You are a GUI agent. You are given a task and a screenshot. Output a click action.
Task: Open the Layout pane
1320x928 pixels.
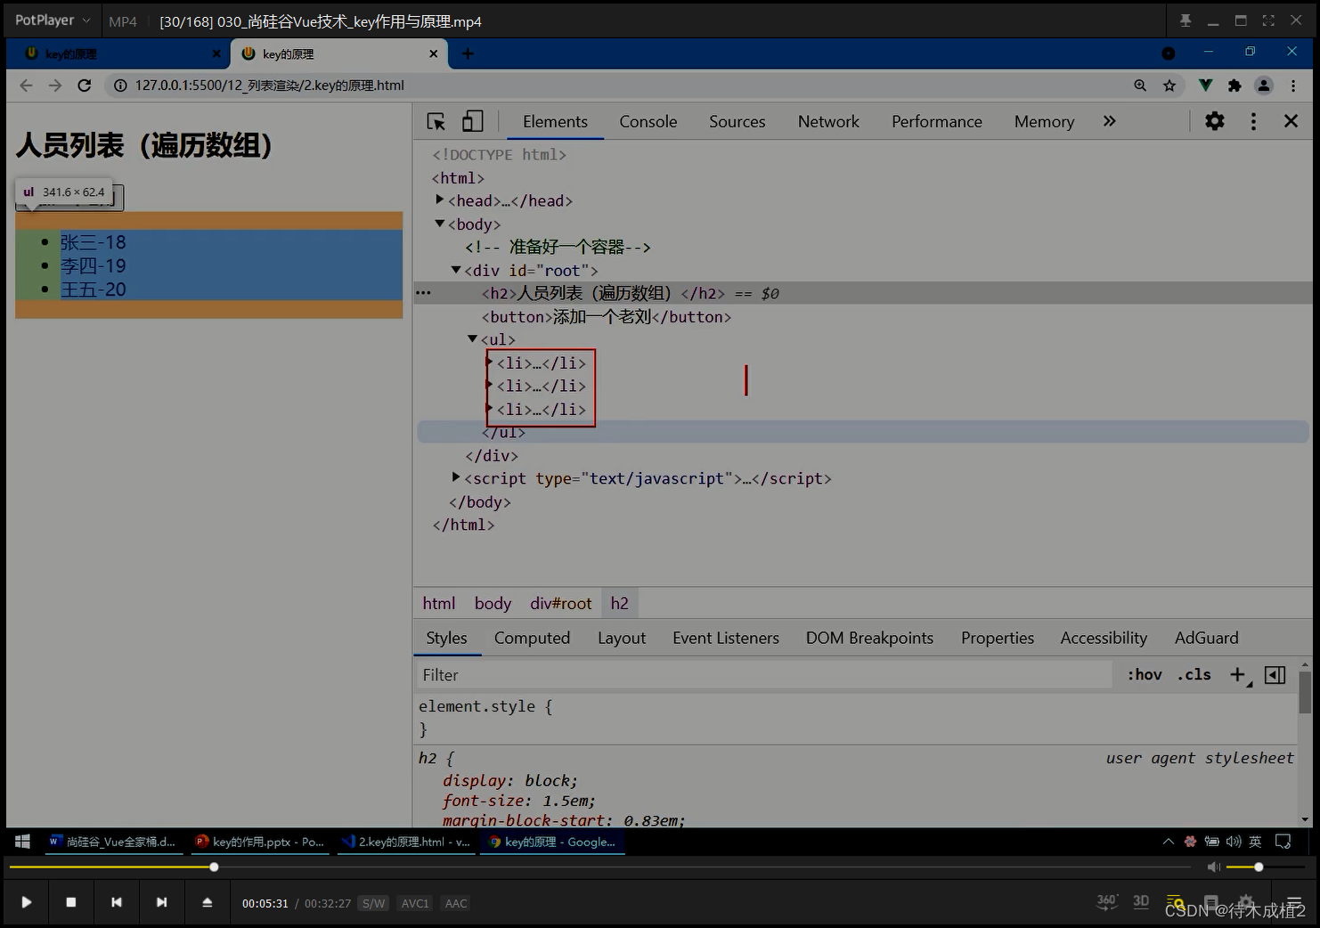(622, 639)
